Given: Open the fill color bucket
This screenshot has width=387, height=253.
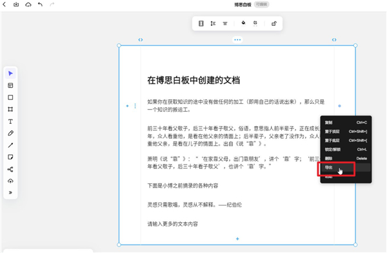Looking at the screenshot, I should point(243,23).
